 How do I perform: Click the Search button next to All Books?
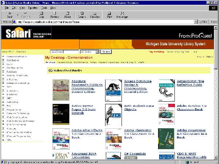coord(106,52)
